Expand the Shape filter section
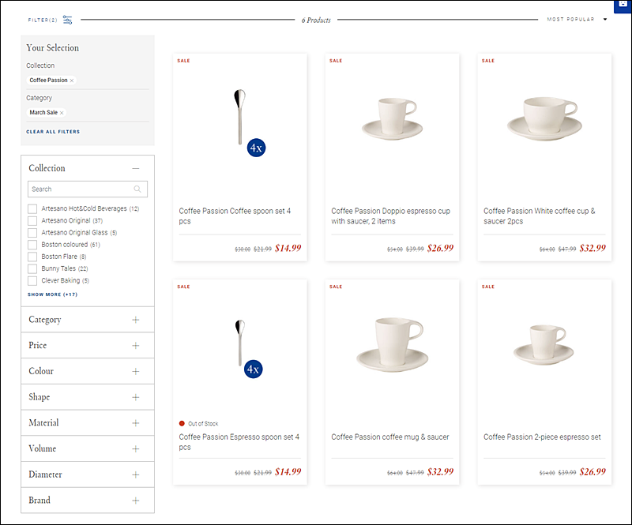 tap(136, 397)
